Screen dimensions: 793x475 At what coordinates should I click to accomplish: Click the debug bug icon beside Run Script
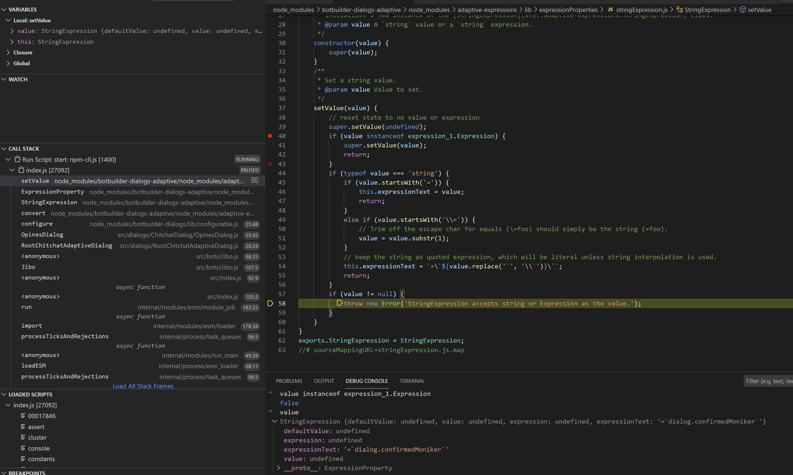pyautogui.click(x=17, y=159)
